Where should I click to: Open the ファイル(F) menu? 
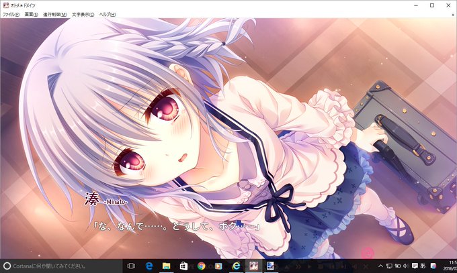(11, 14)
